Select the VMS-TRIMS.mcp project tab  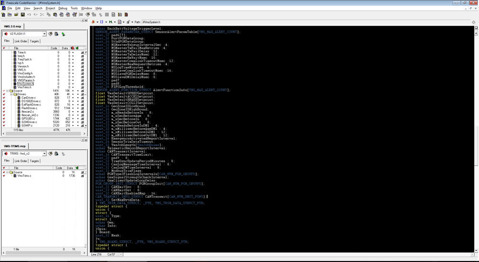[x=15, y=147]
